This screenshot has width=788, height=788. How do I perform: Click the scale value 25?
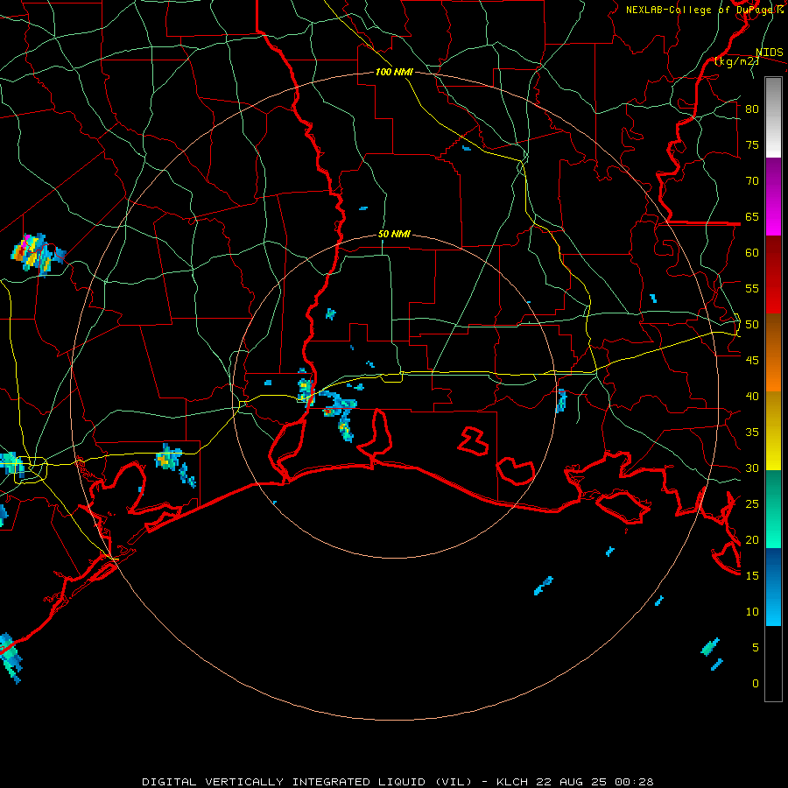click(x=752, y=504)
